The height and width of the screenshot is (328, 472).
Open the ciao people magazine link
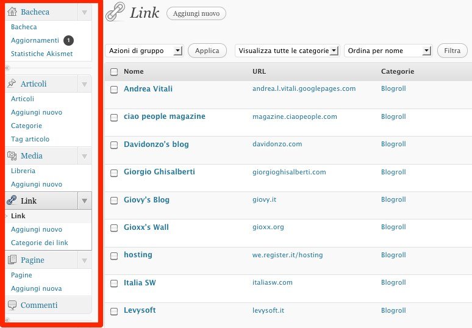coord(165,116)
